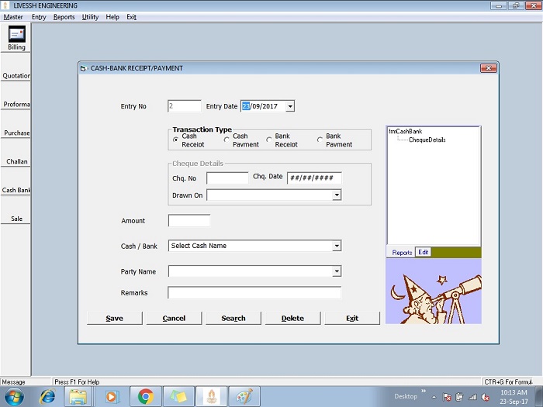
Task: Select Bank Payment transaction type
Action: 320,140
